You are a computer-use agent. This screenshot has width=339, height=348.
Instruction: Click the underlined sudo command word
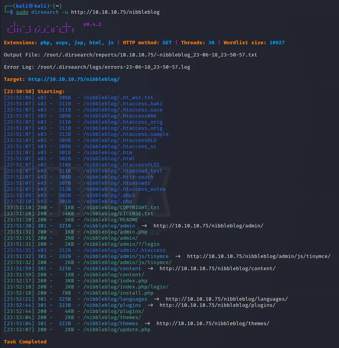pyautogui.click(x=22, y=12)
